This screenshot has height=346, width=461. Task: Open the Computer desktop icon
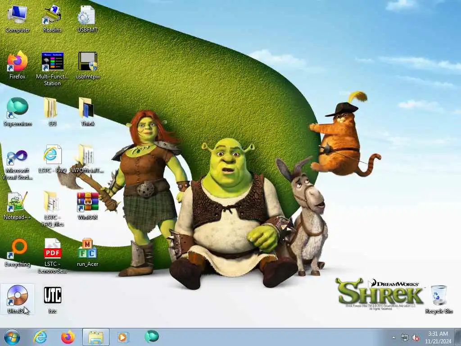click(x=18, y=18)
